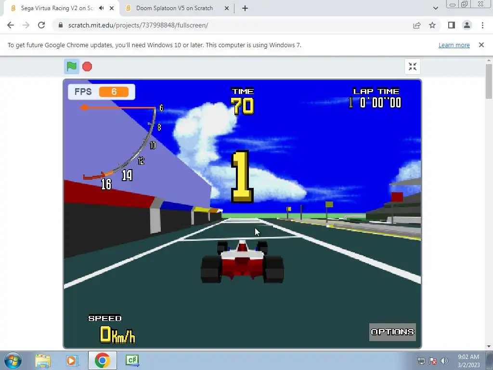Open the in-game OPTIONS button

[x=392, y=332]
